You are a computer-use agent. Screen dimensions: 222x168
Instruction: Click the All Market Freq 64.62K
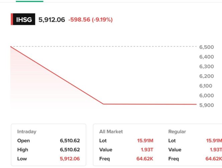(x=145, y=159)
